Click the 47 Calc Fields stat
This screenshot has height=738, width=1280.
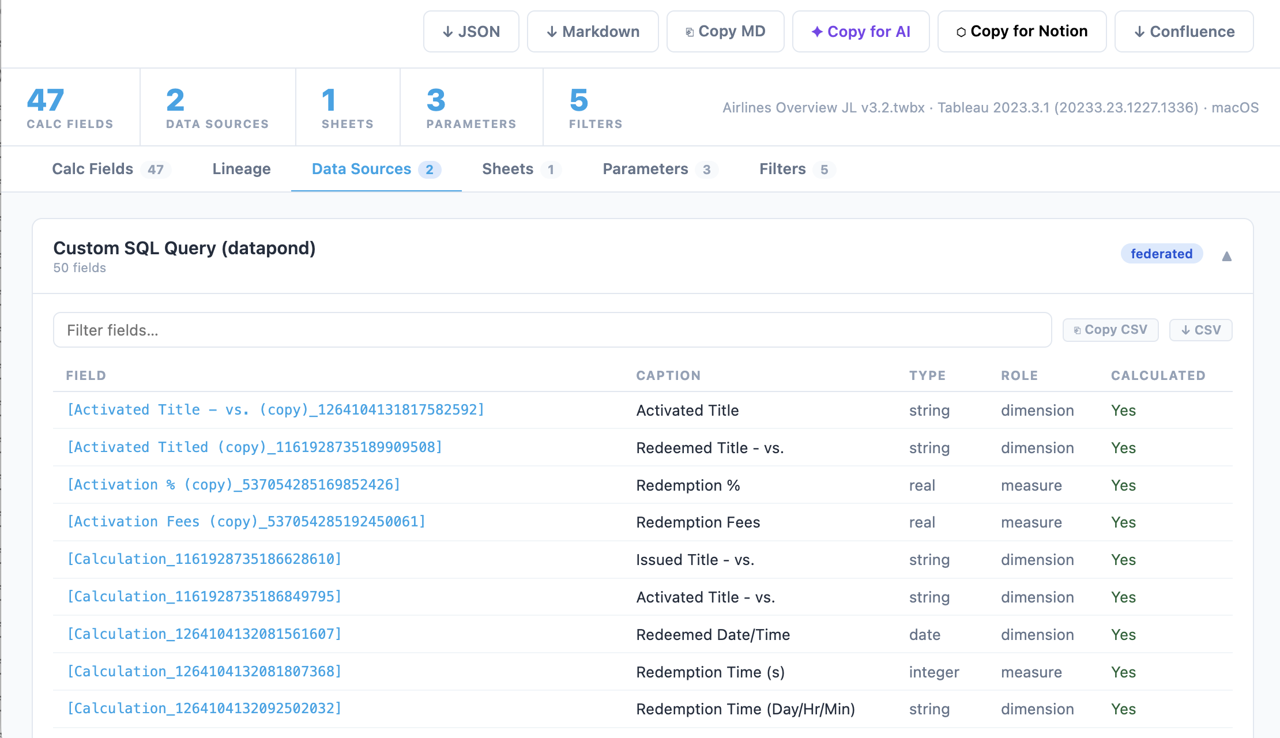point(70,108)
